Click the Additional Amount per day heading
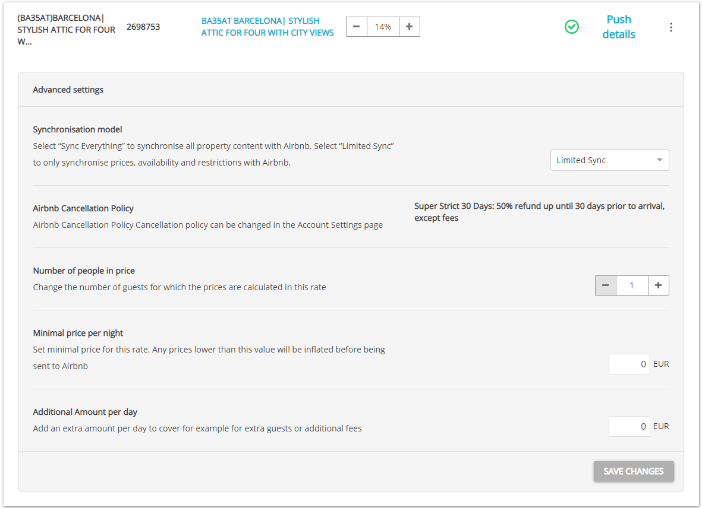The height and width of the screenshot is (508, 702). click(85, 412)
